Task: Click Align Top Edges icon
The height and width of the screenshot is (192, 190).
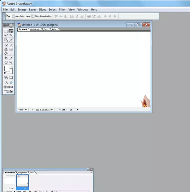Action: tap(56, 16)
